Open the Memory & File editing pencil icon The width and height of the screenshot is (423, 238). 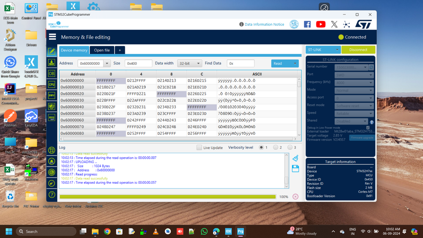pos(52,51)
